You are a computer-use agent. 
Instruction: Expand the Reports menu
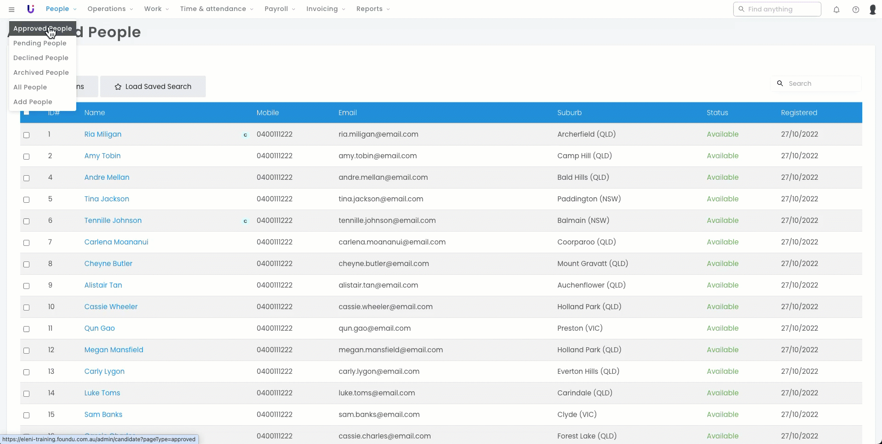tap(373, 9)
